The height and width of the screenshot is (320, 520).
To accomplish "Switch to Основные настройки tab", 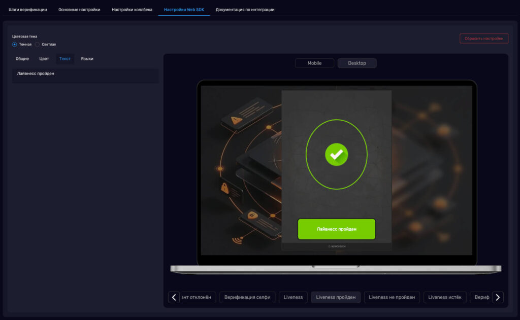I will point(79,10).
